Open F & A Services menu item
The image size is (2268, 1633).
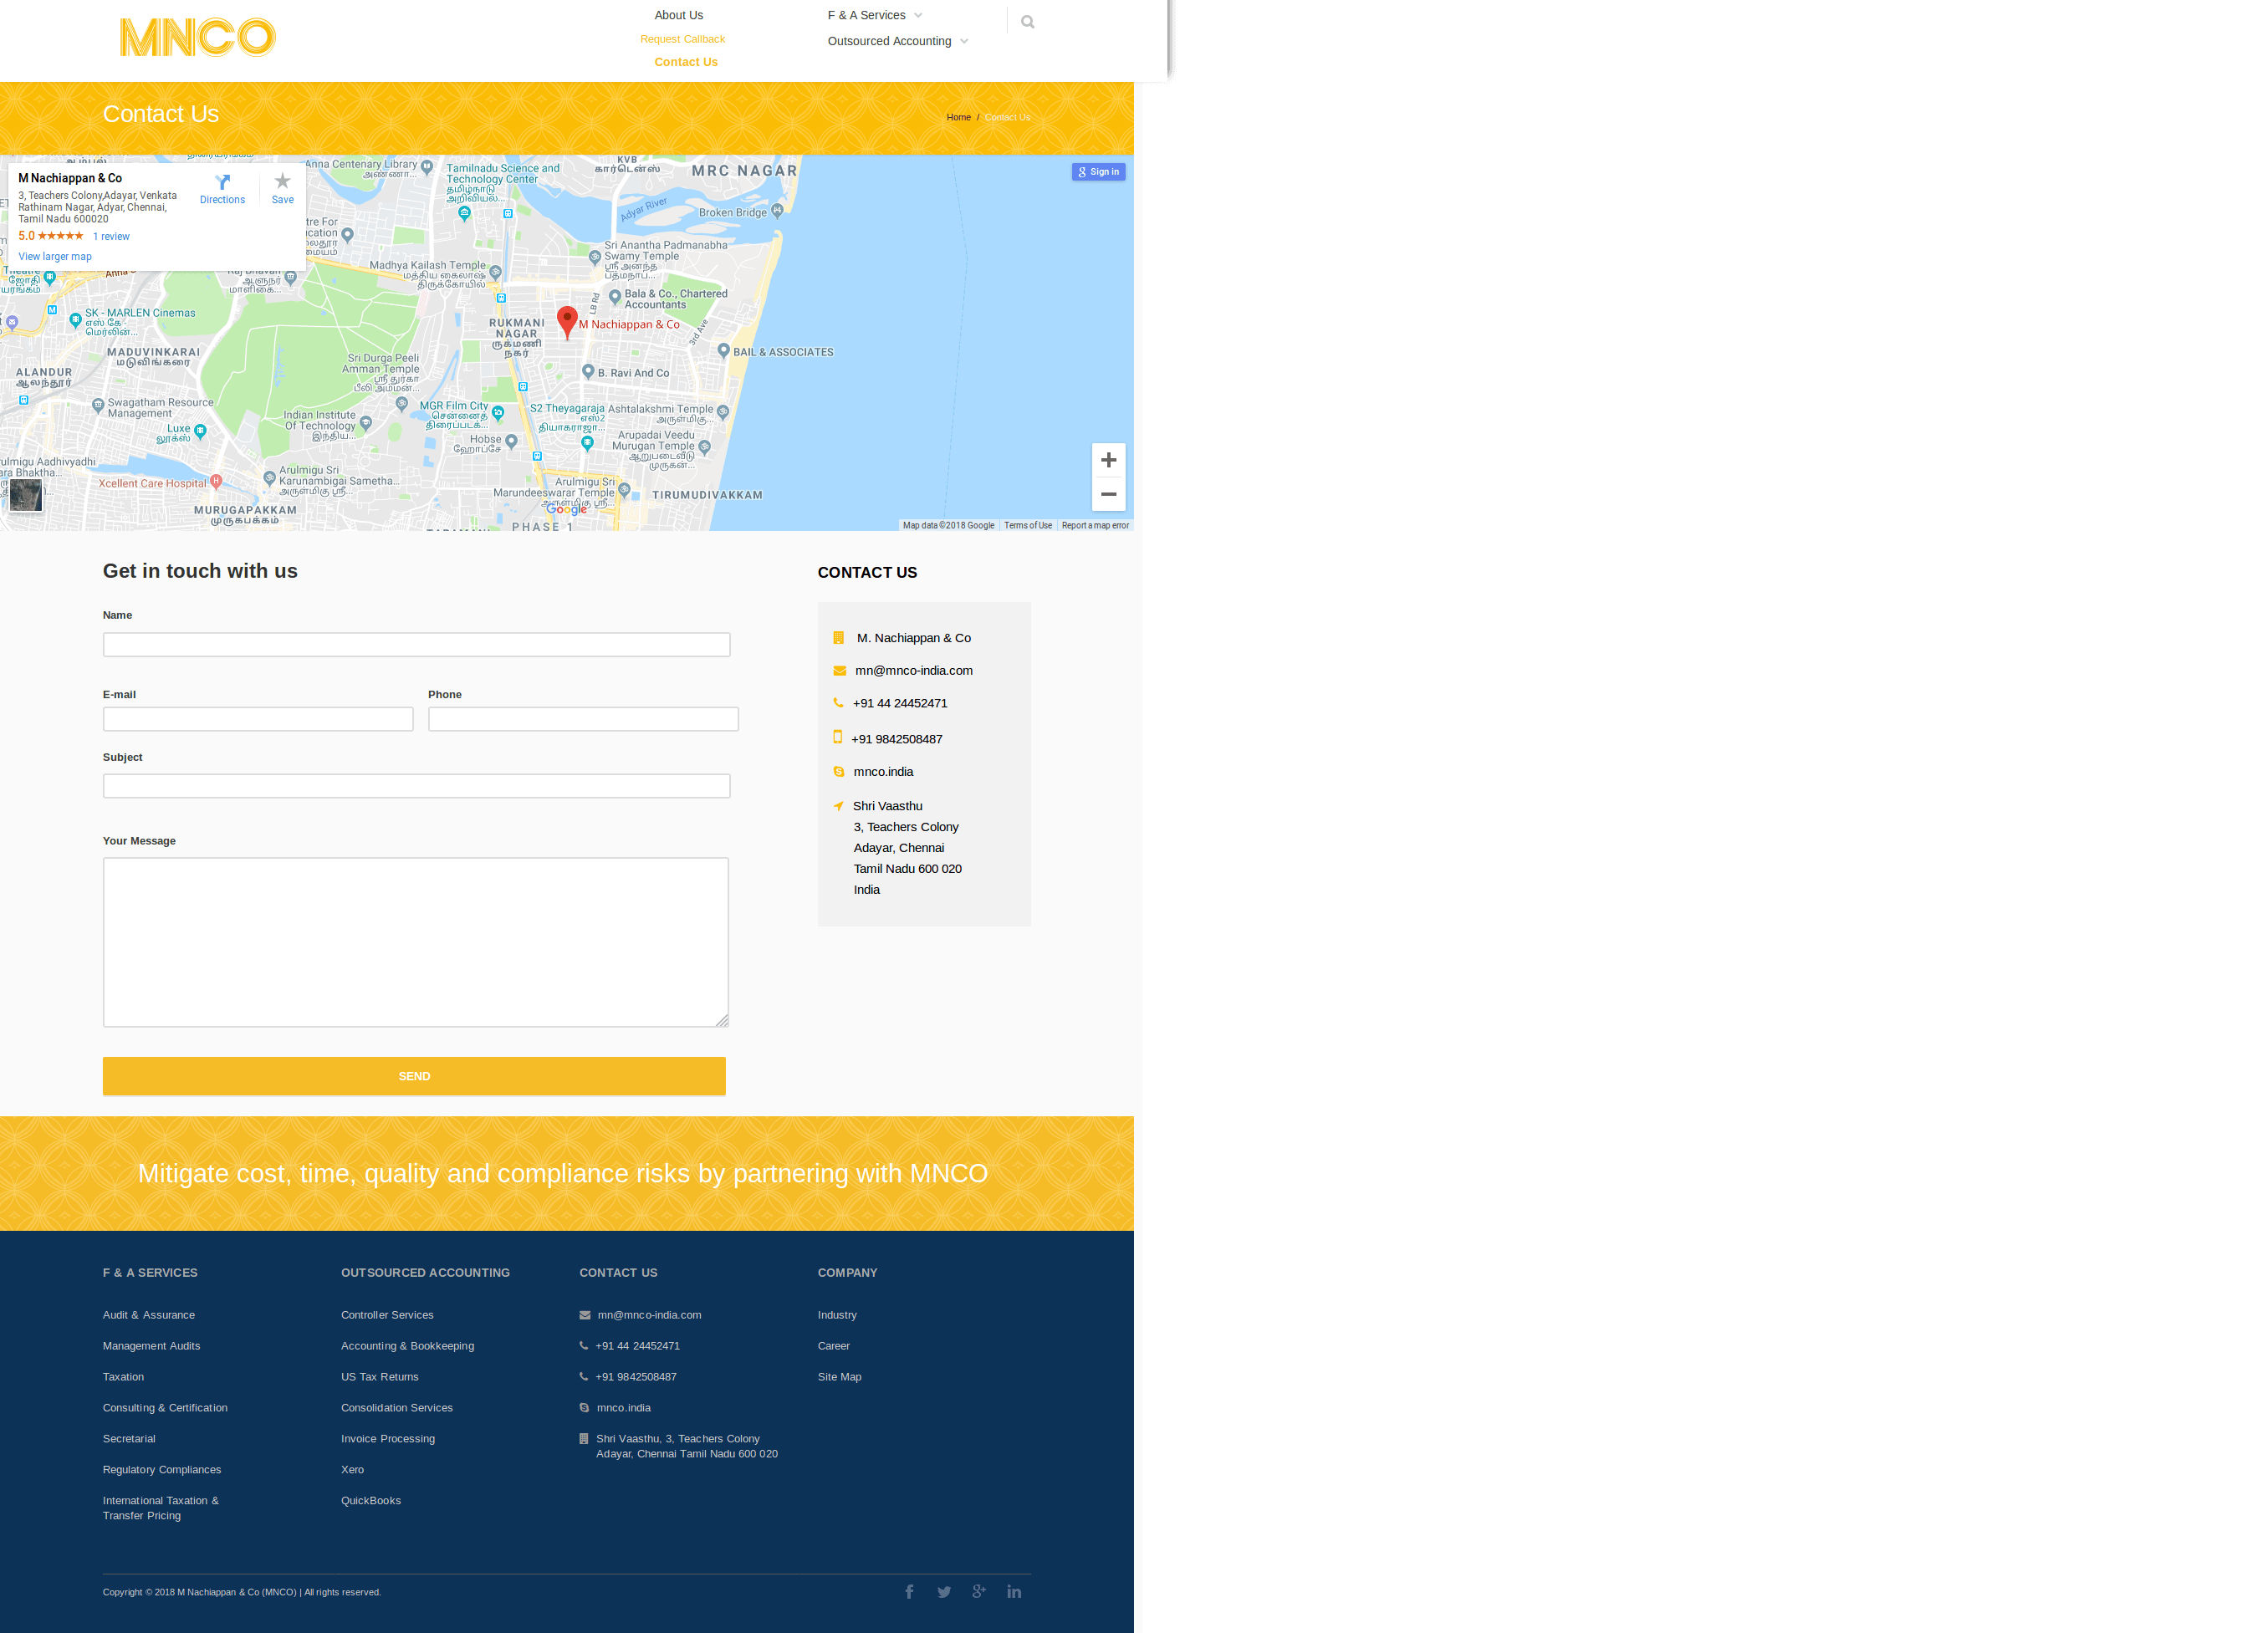(867, 15)
